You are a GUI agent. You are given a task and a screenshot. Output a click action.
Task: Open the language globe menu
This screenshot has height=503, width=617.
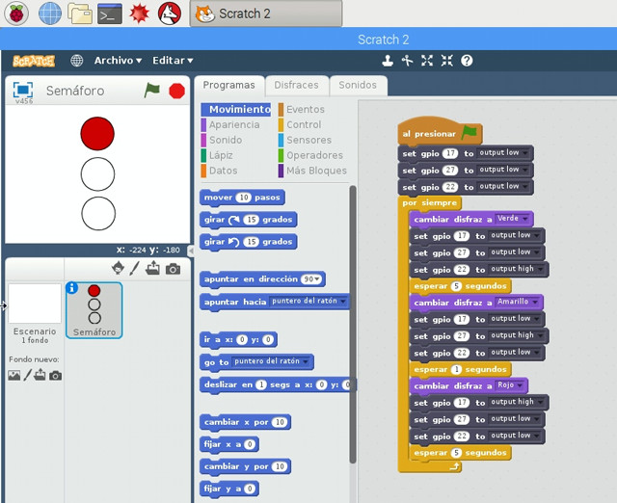tap(77, 61)
